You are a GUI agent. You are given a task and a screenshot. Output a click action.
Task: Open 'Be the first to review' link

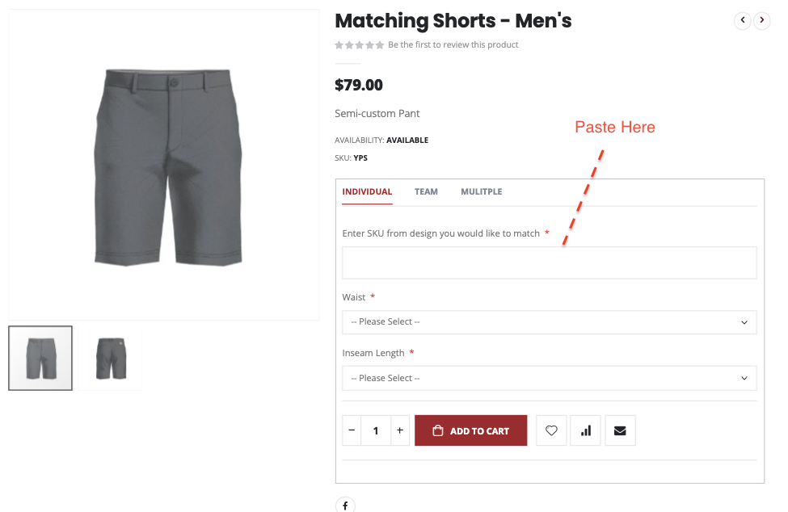coord(453,45)
